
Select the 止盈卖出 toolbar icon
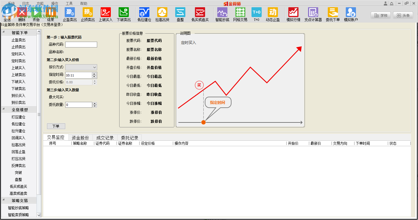coord(70,14)
